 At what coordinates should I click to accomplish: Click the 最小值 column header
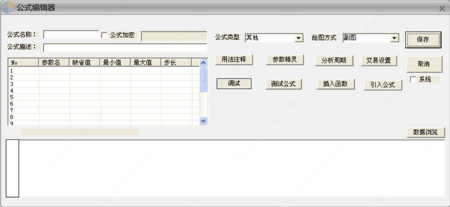(x=115, y=62)
